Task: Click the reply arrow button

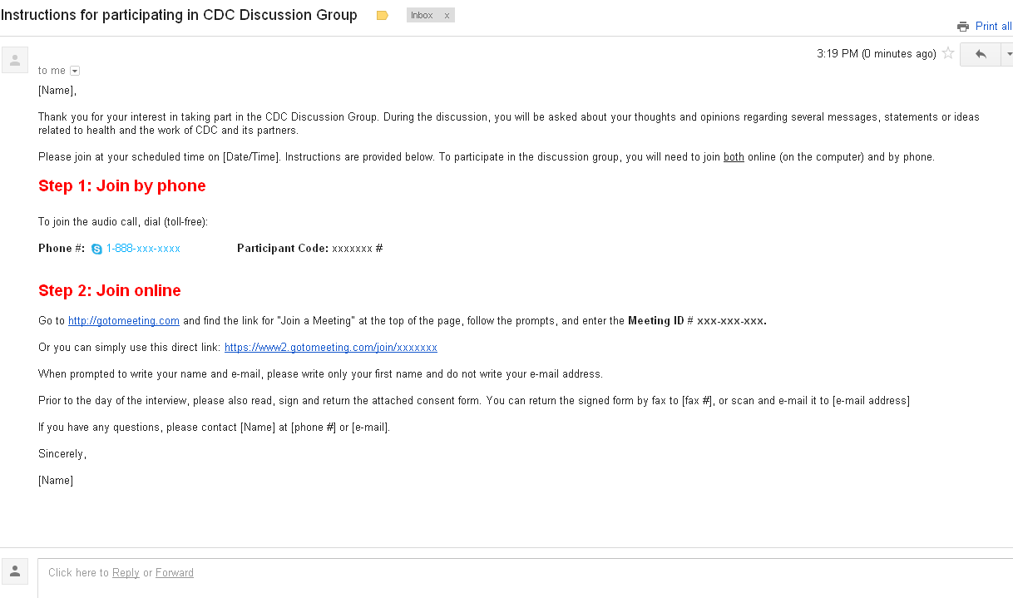Action: pos(981,54)
